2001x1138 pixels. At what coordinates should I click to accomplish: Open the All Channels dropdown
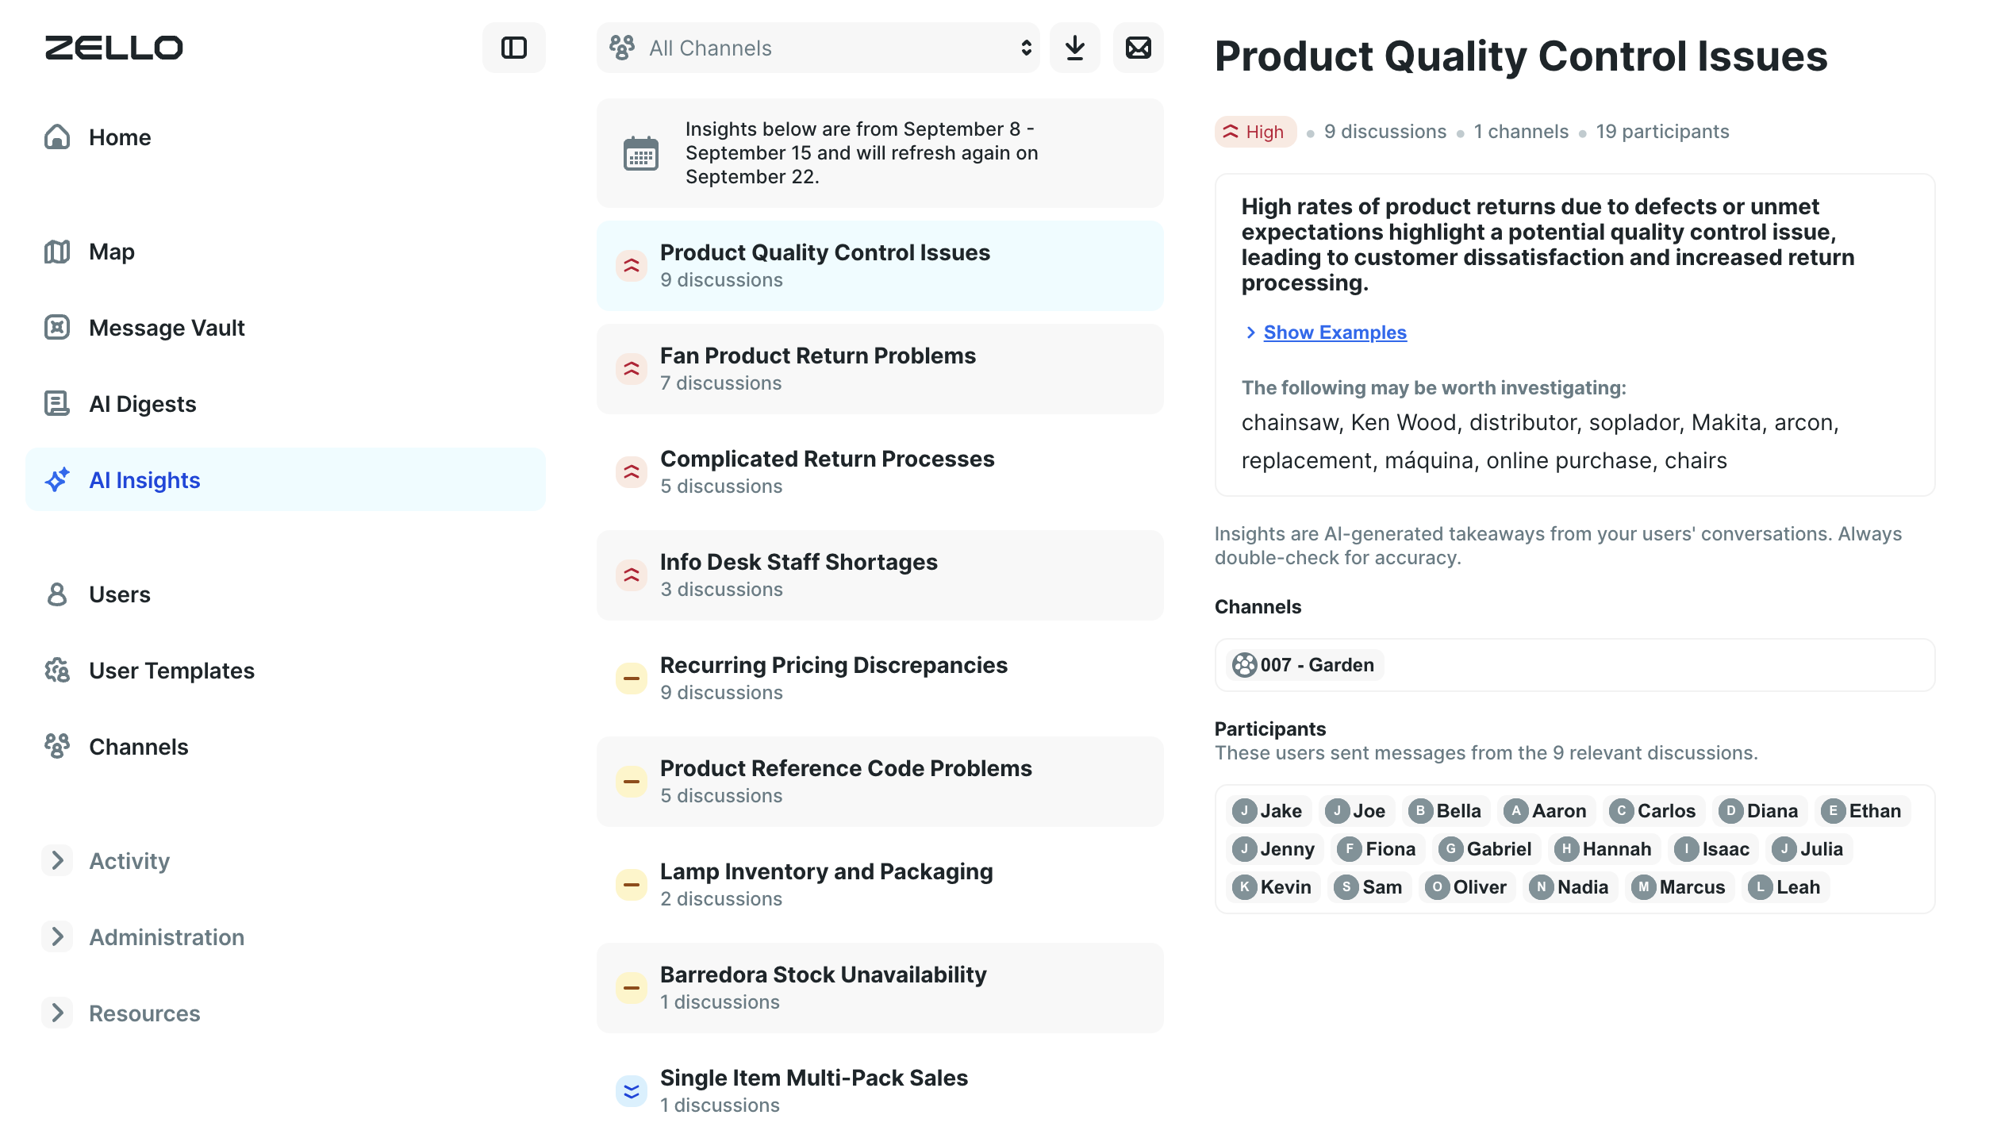tap(817, 48)
